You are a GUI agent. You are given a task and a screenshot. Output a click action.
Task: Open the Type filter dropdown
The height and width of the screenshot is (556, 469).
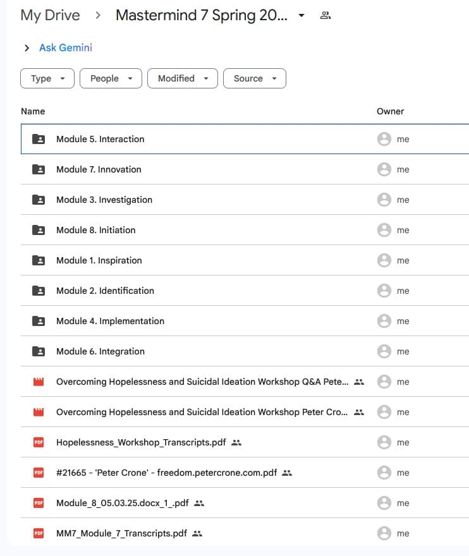47,78
